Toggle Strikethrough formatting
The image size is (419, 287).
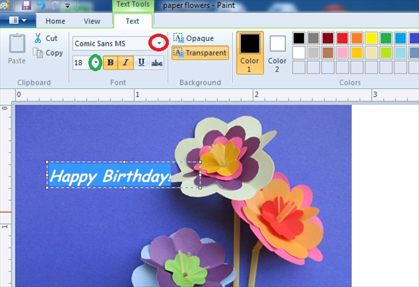[x=156, y=63]
